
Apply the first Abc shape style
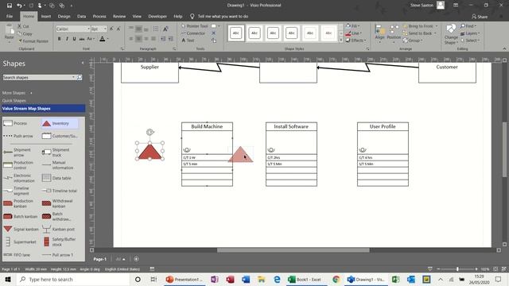[x=236, y=33]
